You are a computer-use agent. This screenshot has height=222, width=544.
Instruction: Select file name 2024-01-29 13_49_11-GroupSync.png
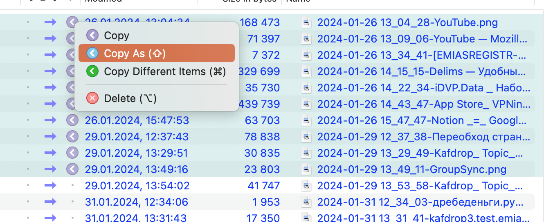[x=412, y=169]
